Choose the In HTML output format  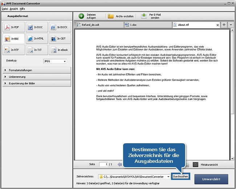(37, 39)
